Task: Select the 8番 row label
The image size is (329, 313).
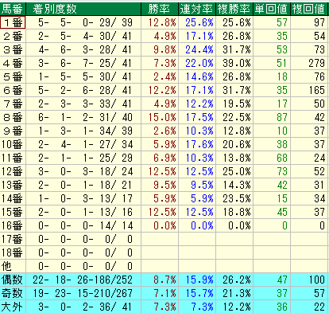Action: 13,117
